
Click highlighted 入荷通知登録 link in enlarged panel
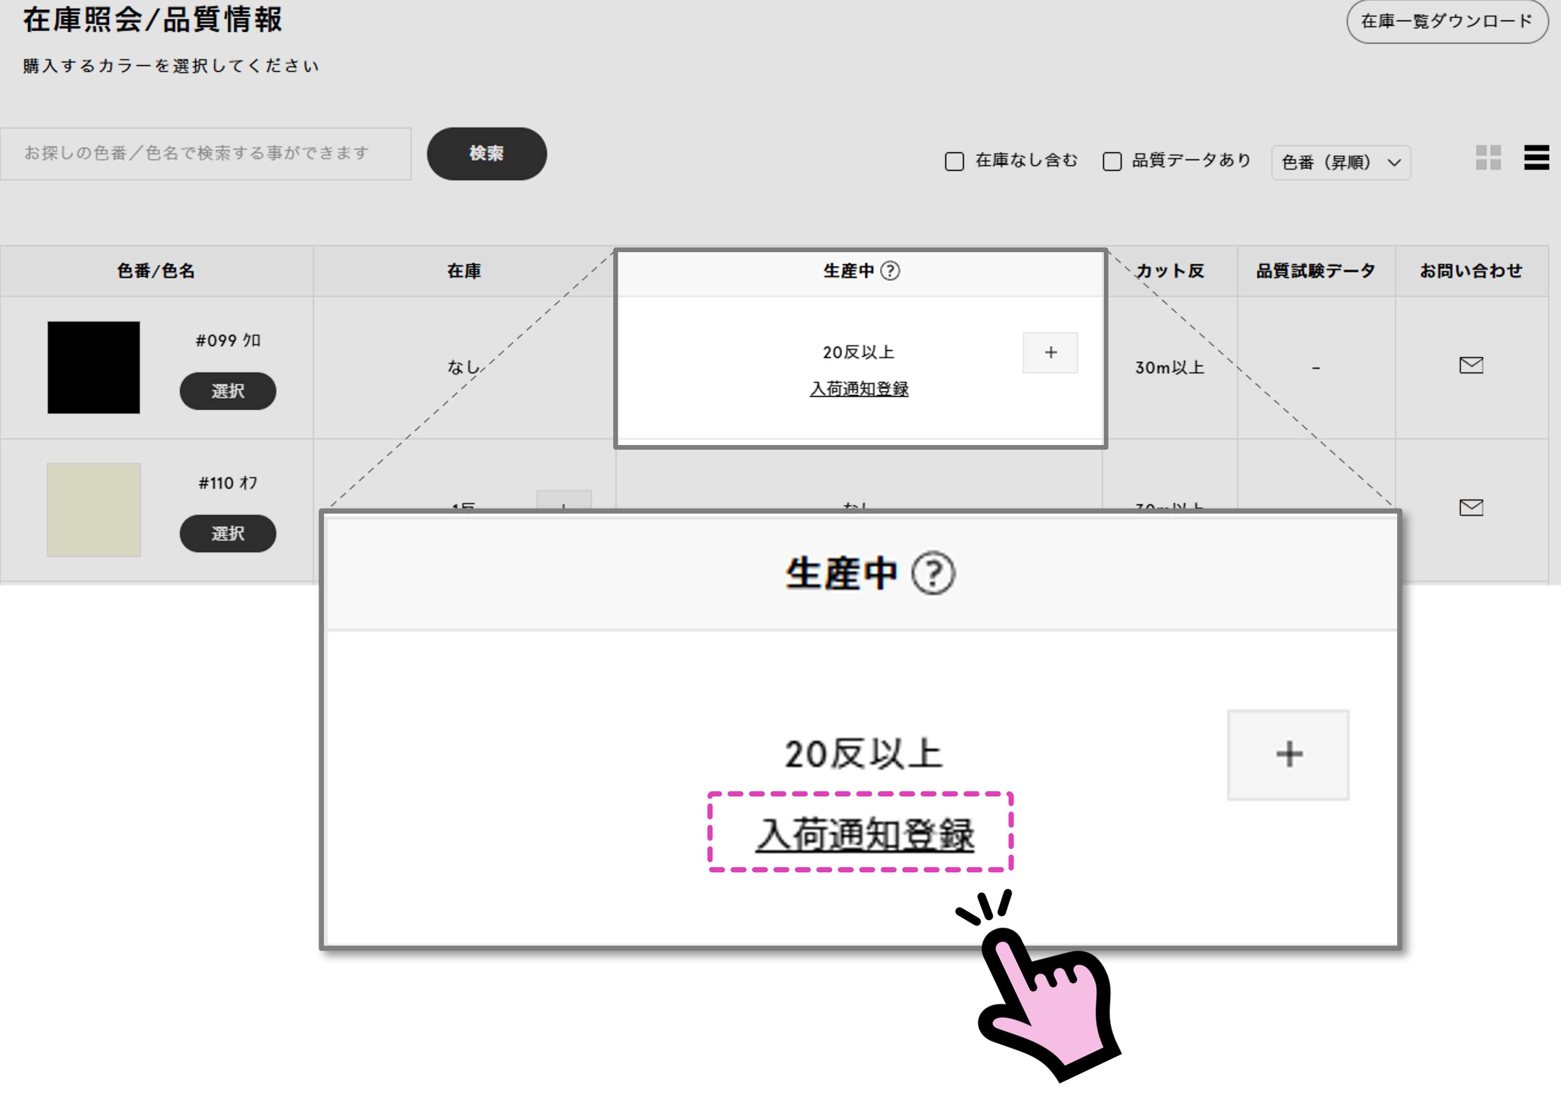pyautogui.click(x=864, y=835)
